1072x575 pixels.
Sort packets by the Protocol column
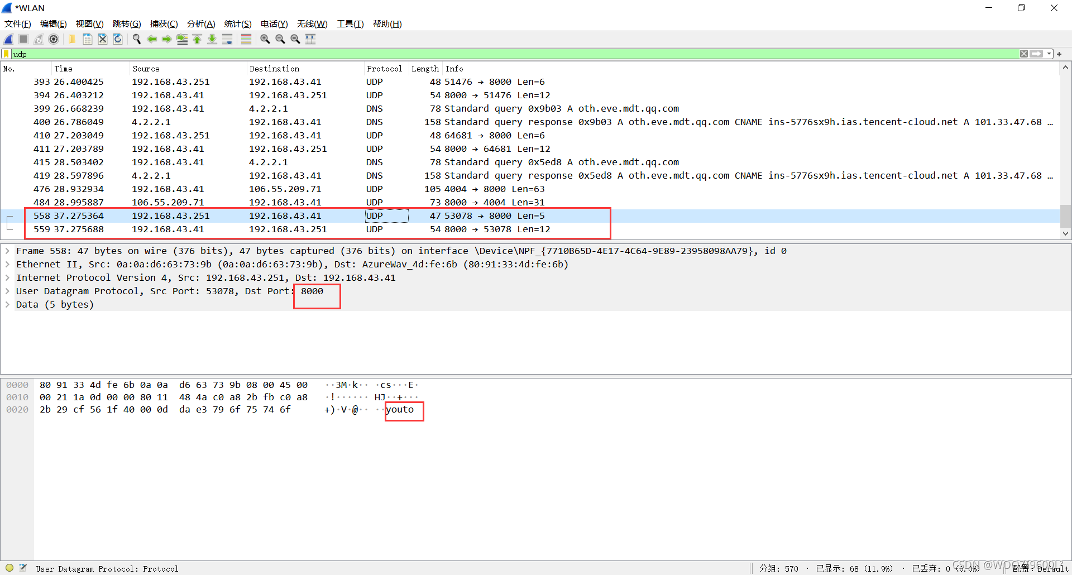point(386,69)
